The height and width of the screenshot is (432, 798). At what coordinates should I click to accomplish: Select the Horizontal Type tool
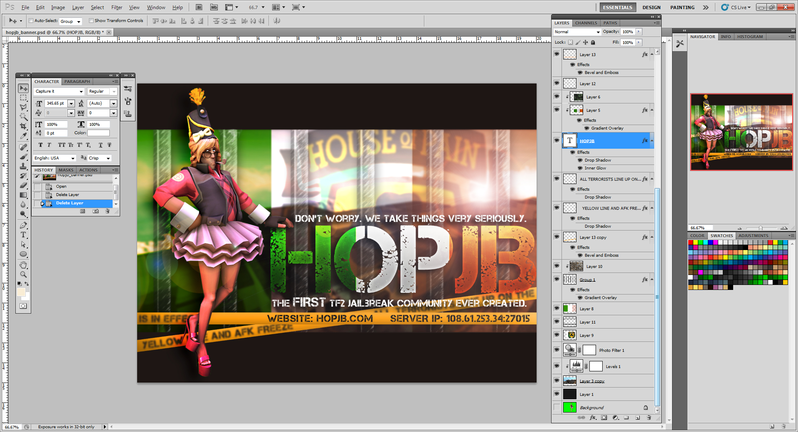23,235
